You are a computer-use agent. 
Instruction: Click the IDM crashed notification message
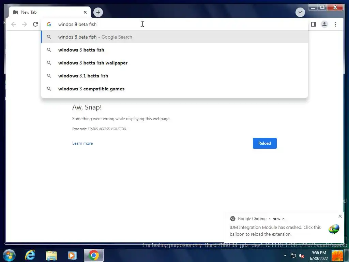275,231
